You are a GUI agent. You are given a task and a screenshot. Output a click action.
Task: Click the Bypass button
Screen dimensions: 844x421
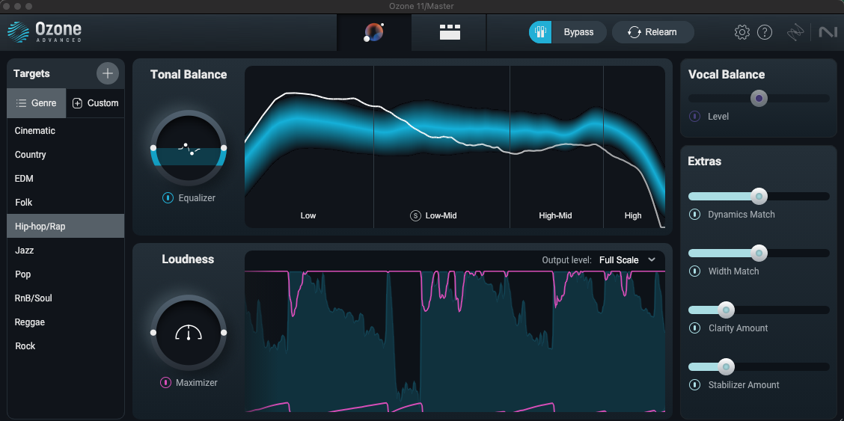tap(568, 32)
